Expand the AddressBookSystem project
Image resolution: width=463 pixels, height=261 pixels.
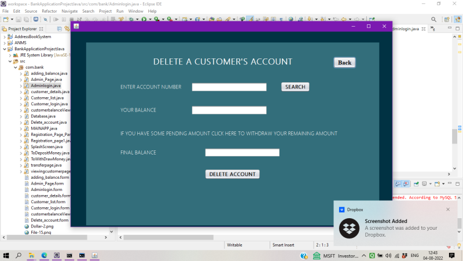5,37
